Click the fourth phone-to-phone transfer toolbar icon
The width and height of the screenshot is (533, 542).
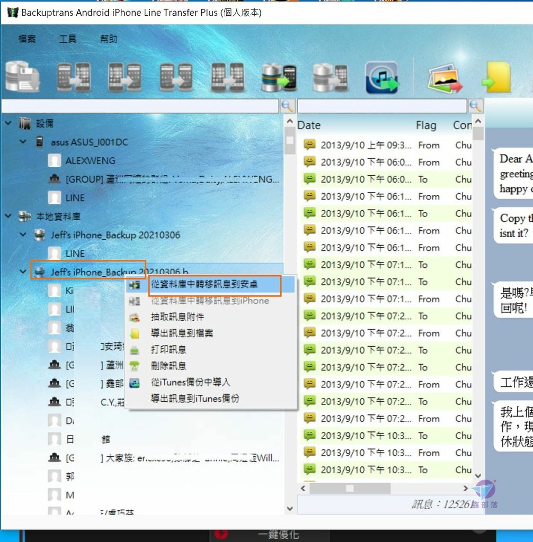click(227, 77)
